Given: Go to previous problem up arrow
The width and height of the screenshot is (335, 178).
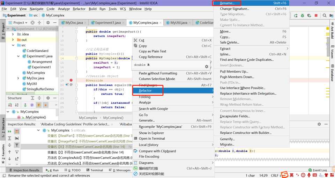Looking at the screenshot, I should tap(9, 152).
